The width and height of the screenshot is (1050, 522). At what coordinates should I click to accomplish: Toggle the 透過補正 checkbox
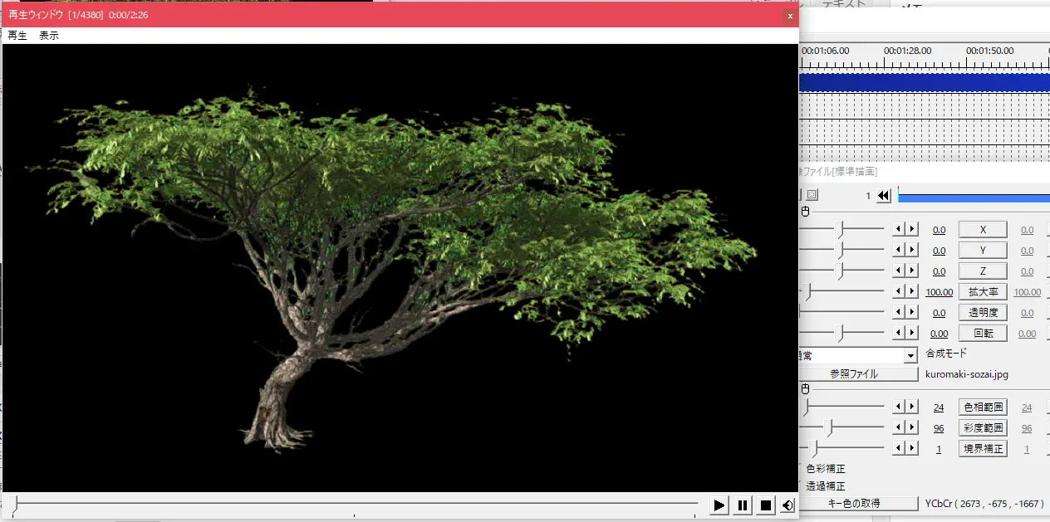[801, 486]
